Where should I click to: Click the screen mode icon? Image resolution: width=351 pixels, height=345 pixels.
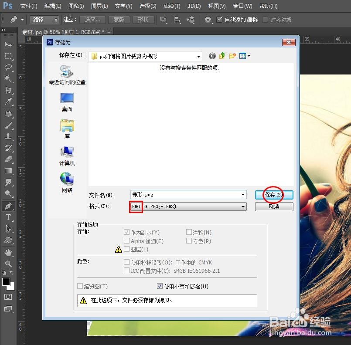(8, 309)
